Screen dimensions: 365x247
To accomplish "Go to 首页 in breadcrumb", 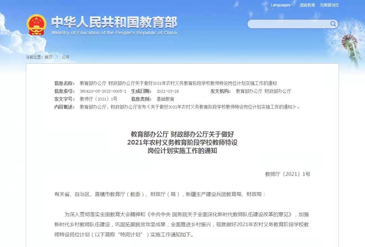I will [x=48, y=57].
